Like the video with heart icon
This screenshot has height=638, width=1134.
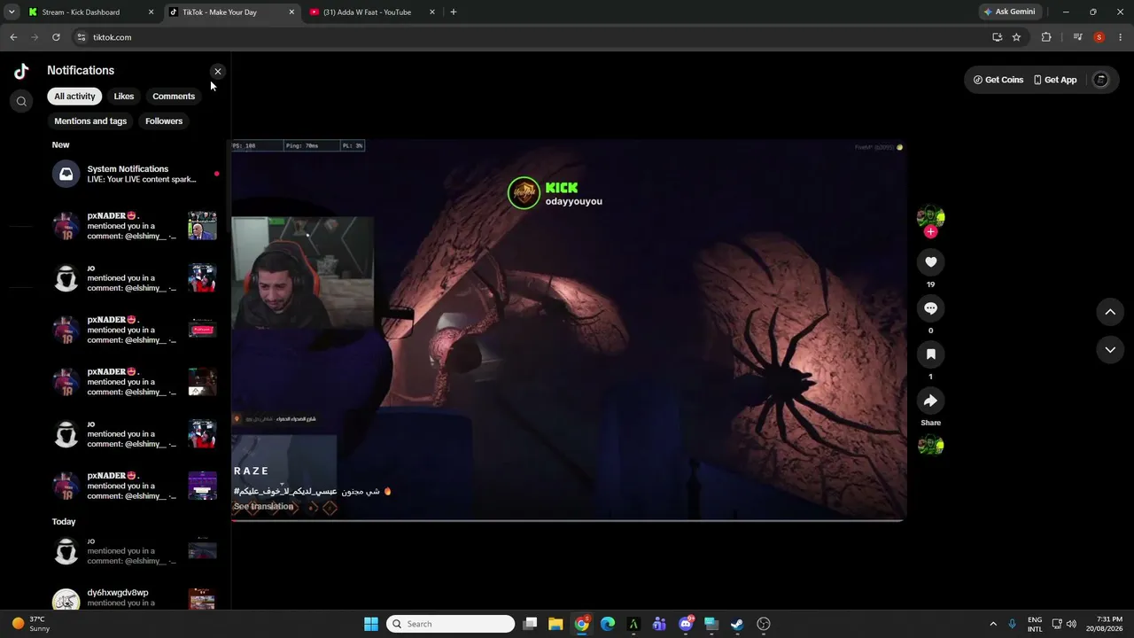(x=930, y=262)
